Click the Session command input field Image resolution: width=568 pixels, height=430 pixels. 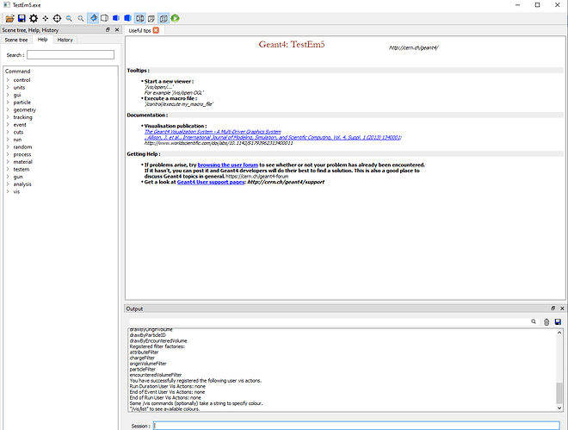pyautogui.click(x=356, y=426)
